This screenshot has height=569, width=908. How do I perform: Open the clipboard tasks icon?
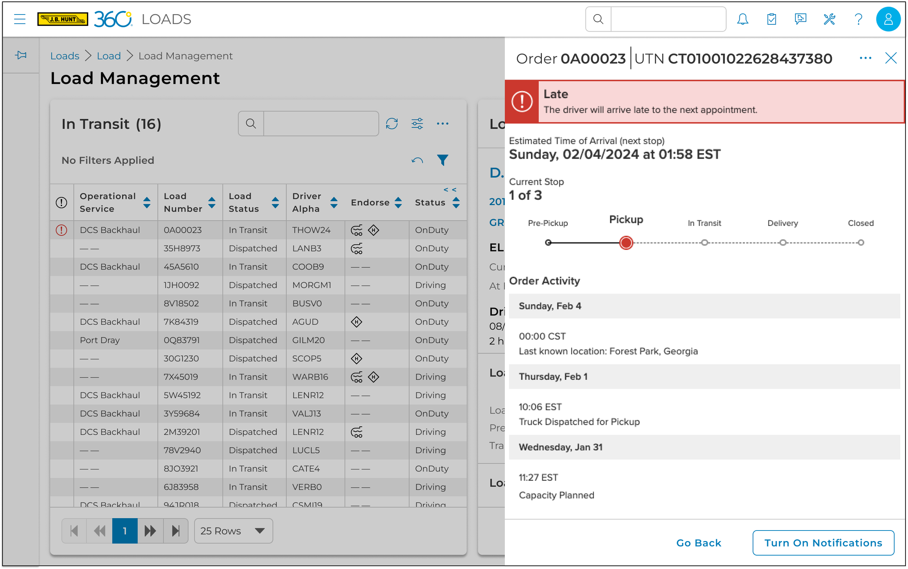tap(771, 19)
